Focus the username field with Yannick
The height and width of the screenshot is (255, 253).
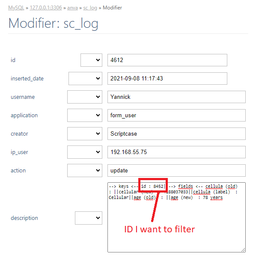[176, 97]
